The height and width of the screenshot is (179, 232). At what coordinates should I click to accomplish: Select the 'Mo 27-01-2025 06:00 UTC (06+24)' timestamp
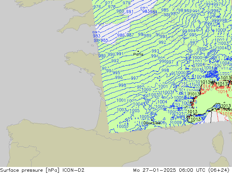coord(181,170)
